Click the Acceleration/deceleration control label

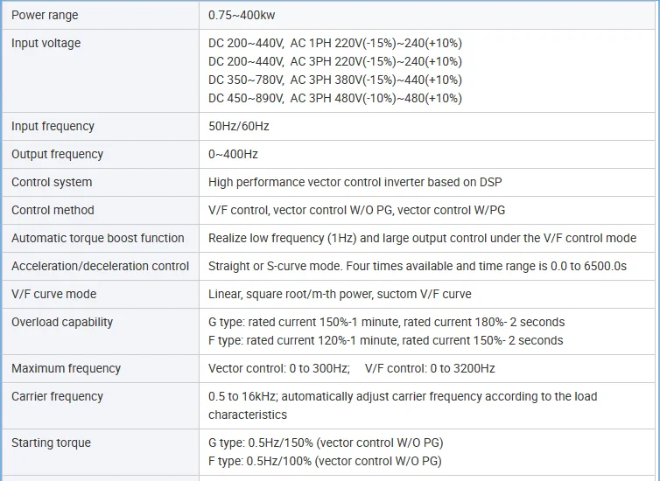[x=100, y=266]
